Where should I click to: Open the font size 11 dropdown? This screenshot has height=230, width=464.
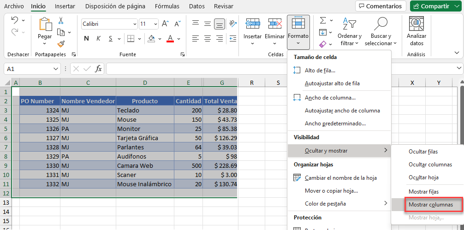click(155, 24)
